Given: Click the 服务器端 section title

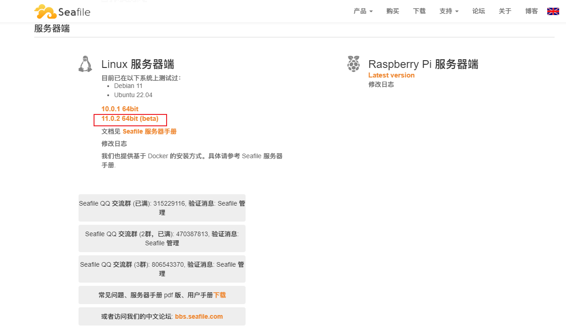Looking at the screenshot, I should tap(52, 28).
